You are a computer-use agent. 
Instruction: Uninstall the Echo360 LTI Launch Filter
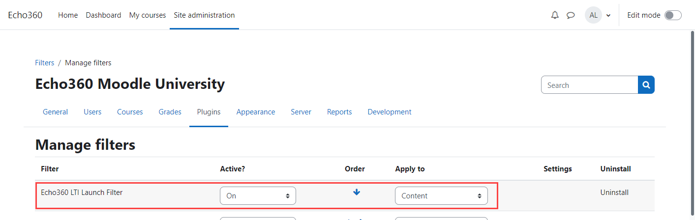tap(614, 192)
